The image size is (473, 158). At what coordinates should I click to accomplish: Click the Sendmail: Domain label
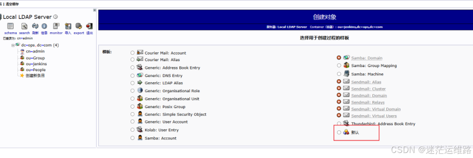(369, 96)
